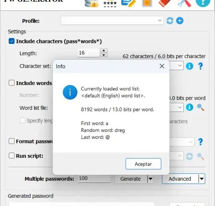Expand the Character set dropdown arrow
215x206 pixels.
coord(180,66)
